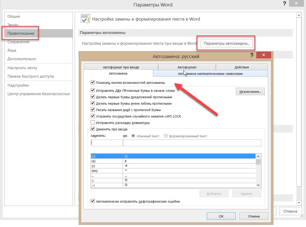This screenshot has height=227, width=306.
Task: Open the Сохранение category
Action: pyautogui.click(x=39, y=42)
